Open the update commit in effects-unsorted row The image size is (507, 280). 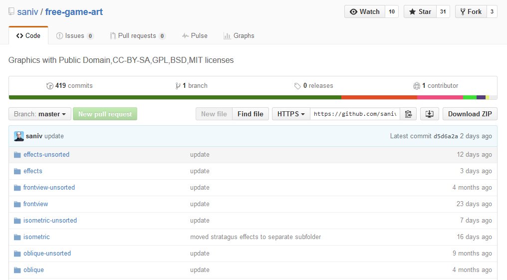(x=200, y=155)
